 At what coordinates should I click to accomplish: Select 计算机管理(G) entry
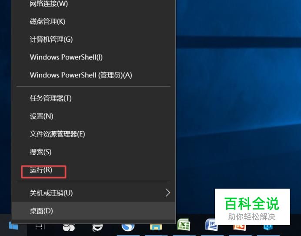[x=93, y=39]
